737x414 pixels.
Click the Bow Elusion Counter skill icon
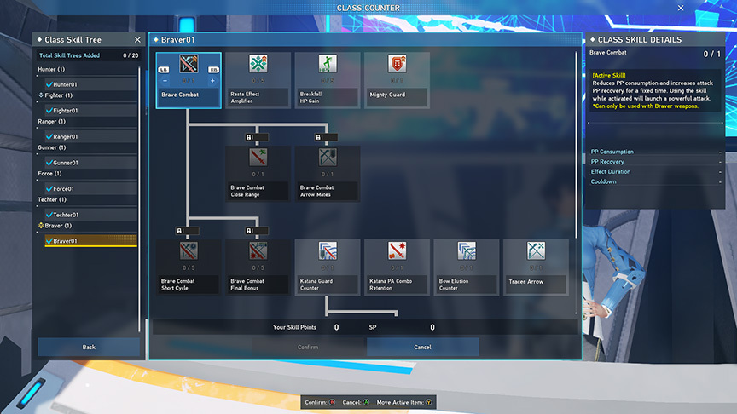click(x=466, y=251)
